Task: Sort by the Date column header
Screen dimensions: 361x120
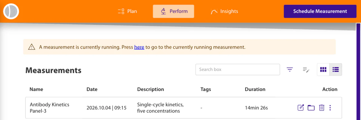Action: click(92, 89)
